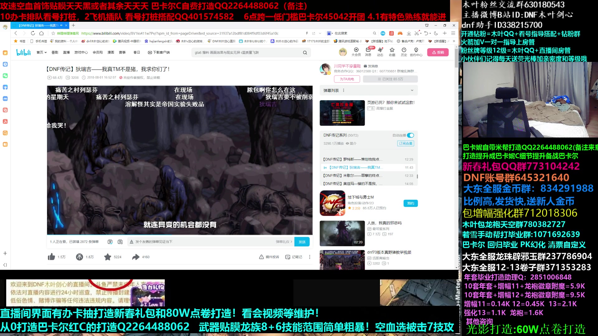Open the 漫画 nav item
This screenshot has width=598, height=336.
[x=111, y=52]
